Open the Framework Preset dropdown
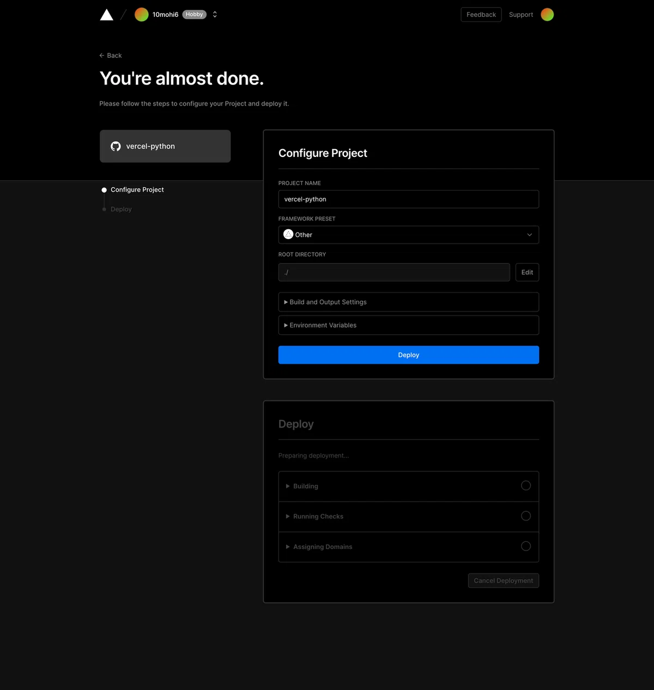The height and width of the screenshot is (690, 654). (409, 235)
